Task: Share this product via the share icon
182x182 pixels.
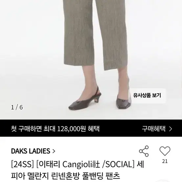Action: coord(144,151)
